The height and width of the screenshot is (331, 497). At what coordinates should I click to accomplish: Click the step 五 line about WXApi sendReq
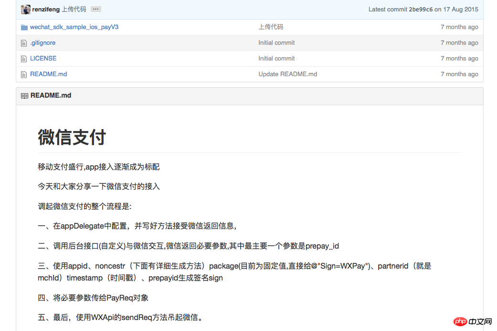[x=120, y=317]
